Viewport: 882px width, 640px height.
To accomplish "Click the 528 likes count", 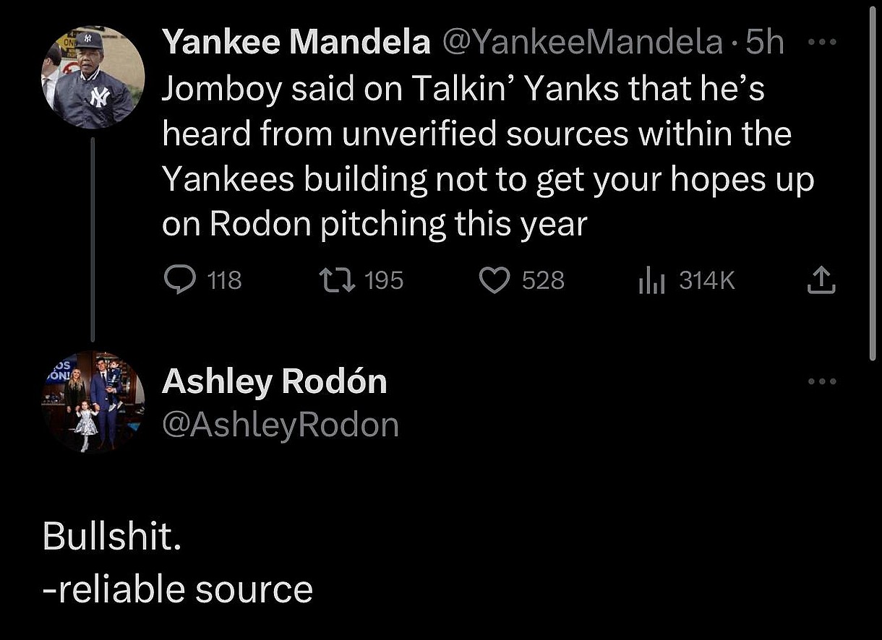I will pos(542,280).
